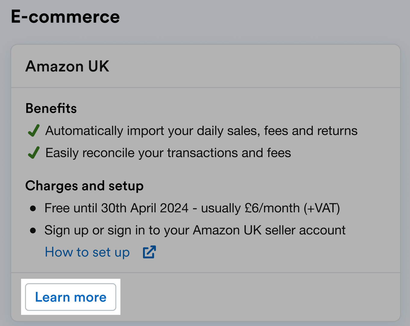Open the How to set up link

click(87, 252)
